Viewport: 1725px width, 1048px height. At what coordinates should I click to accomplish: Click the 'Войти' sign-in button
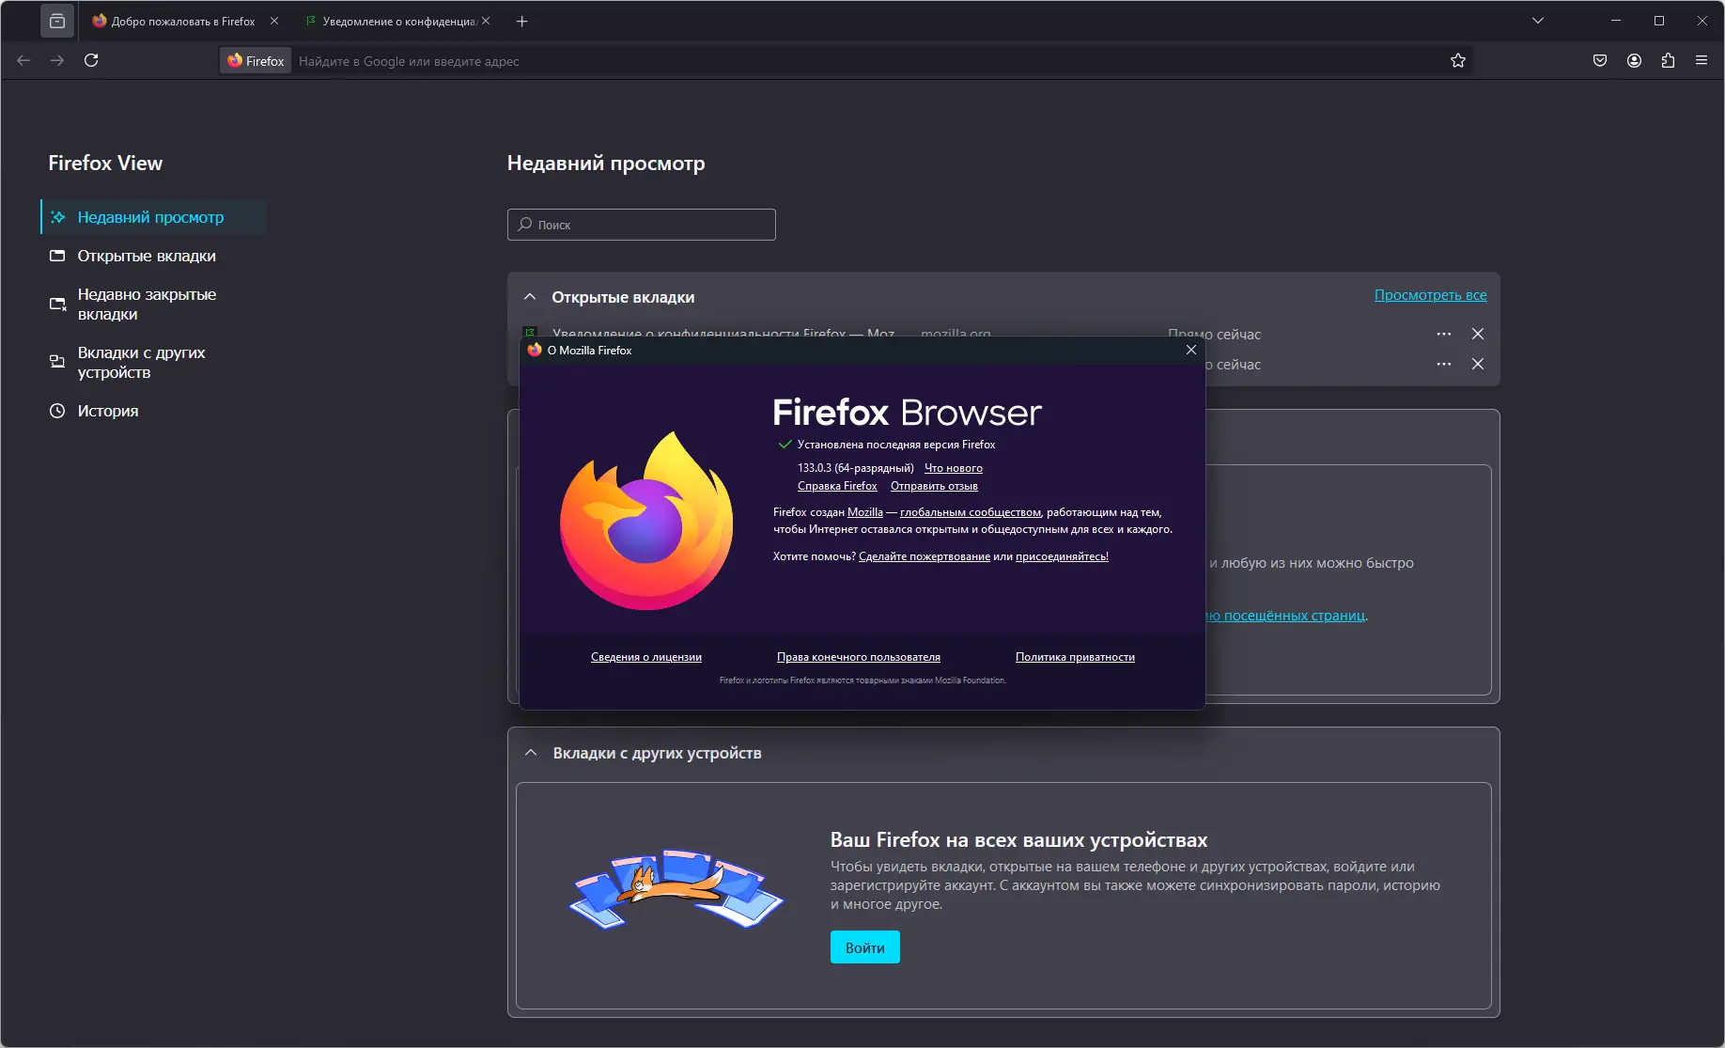tap(865, 947)
